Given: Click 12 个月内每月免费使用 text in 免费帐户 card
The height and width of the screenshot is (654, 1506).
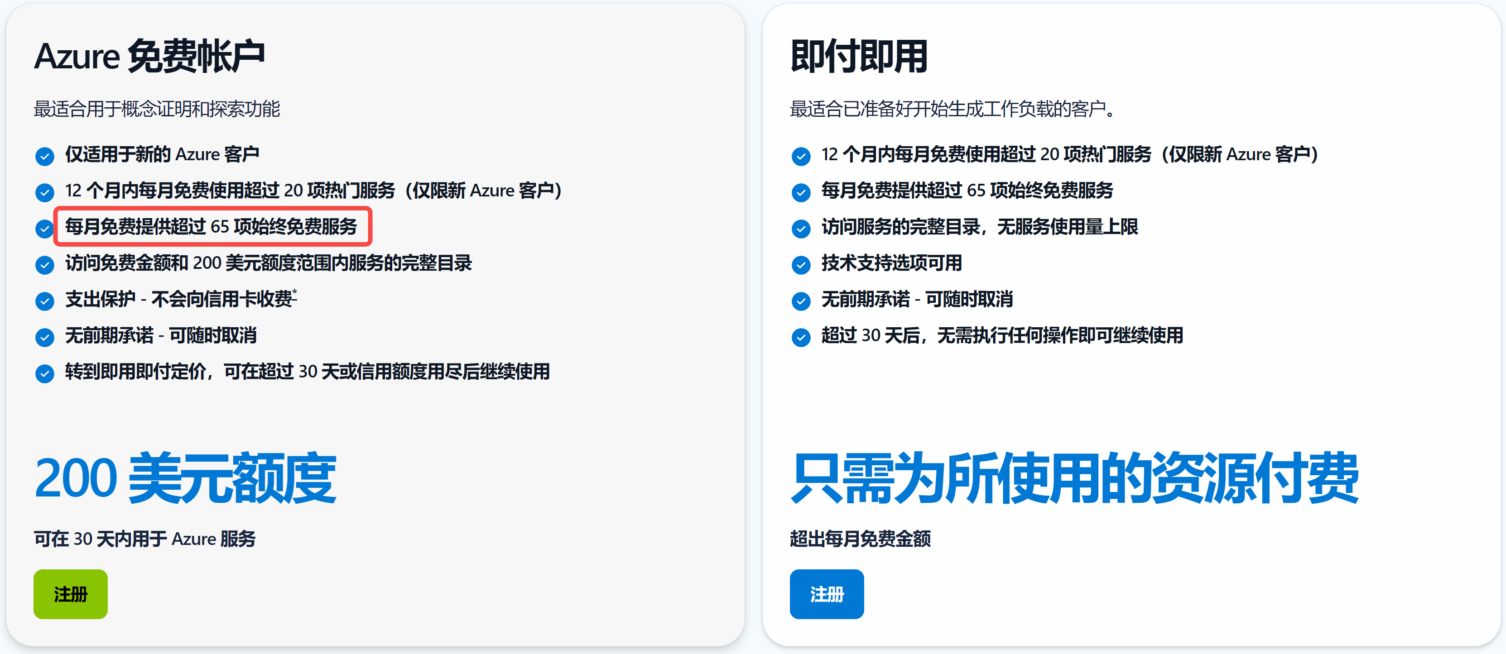Looking at the screenshot, I should point(313,191).
